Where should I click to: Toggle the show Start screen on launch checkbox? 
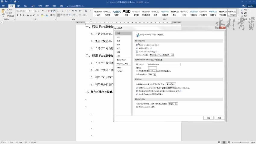pyautogui.click(x=137, y=94)
